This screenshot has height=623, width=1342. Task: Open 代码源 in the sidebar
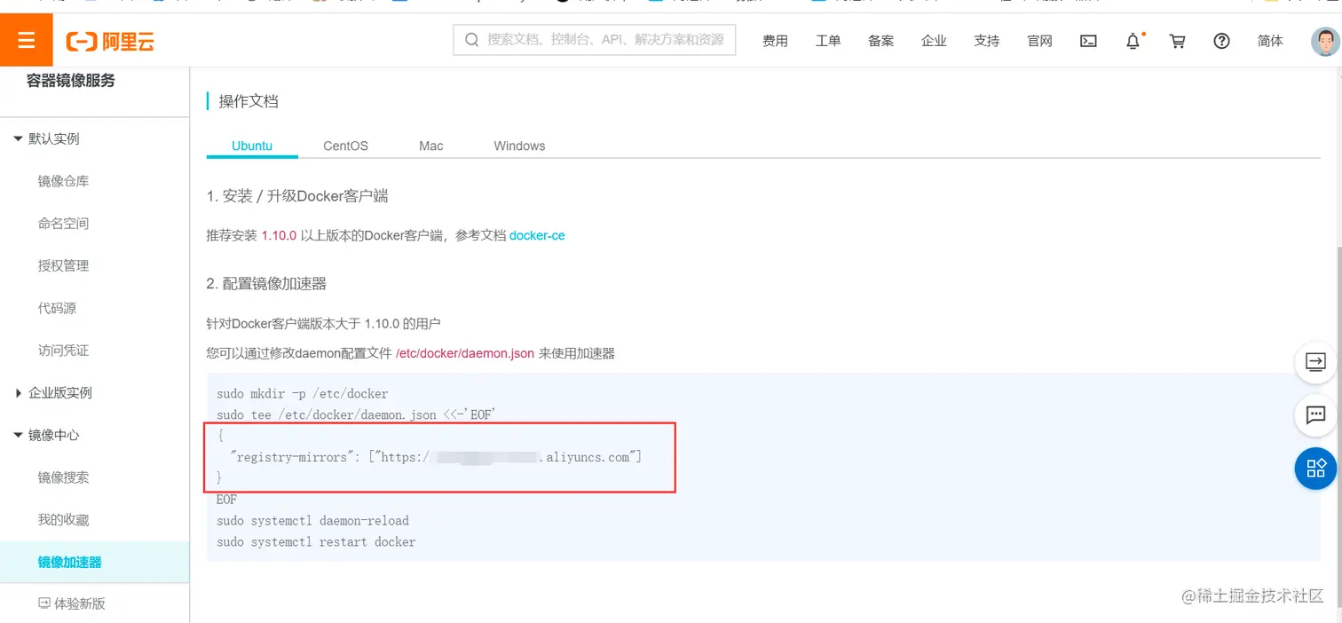click(57, 308)
